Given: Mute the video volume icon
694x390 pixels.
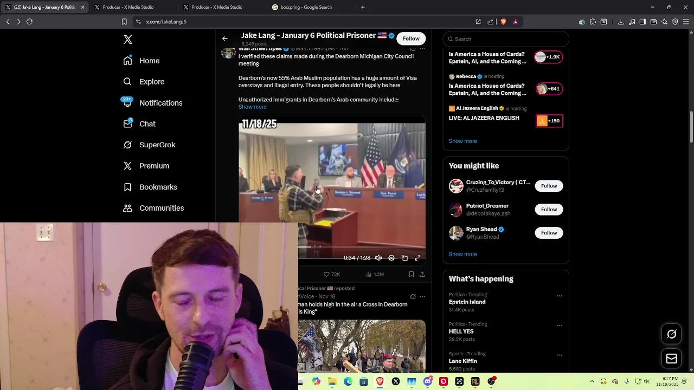Looking at the screenshot, I should point(378,258).
